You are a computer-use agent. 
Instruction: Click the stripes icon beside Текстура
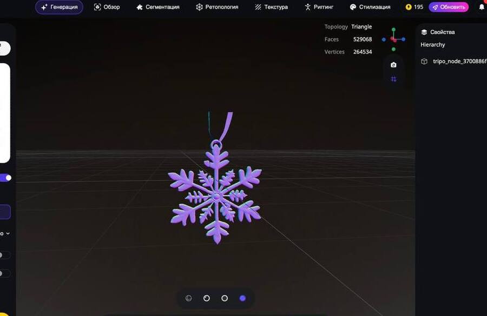[x=258, y=7]
